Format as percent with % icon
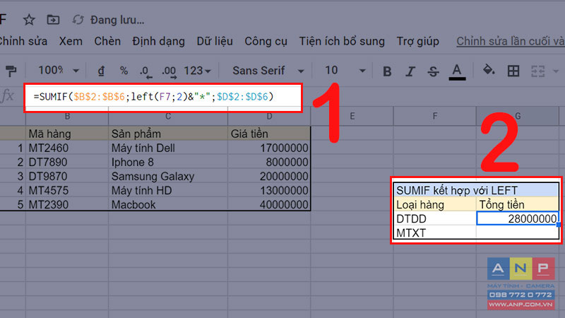 click(124, 70)
